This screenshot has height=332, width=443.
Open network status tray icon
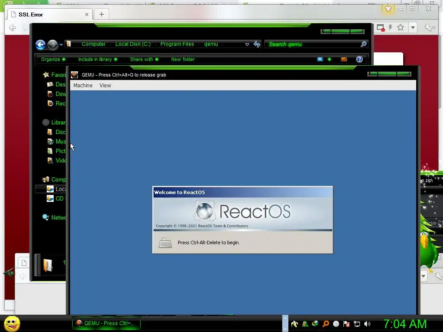(x=357, y=324)
